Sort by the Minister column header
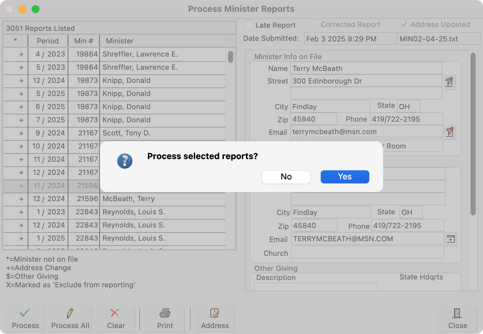 [119, 41]
